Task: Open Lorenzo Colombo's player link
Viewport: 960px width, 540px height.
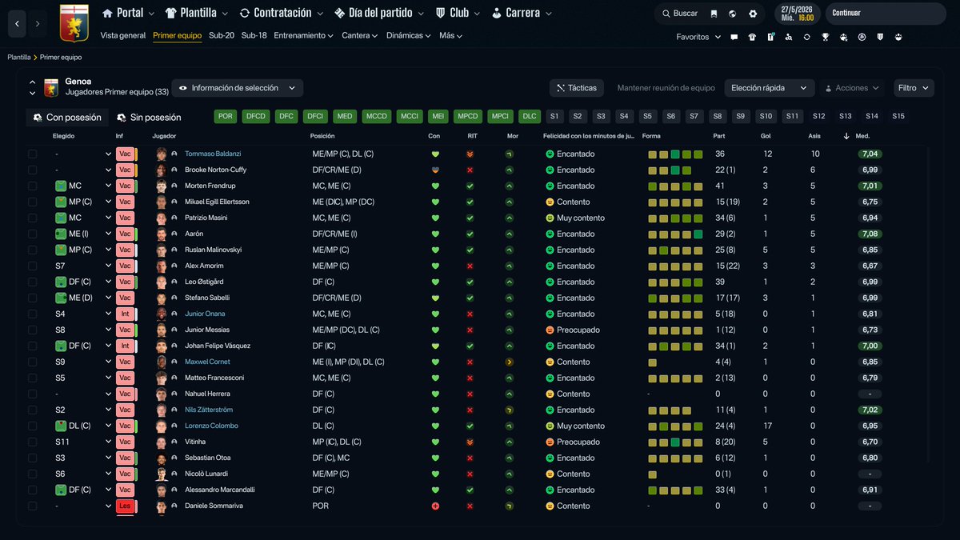Action: click(x=211, y=426)
